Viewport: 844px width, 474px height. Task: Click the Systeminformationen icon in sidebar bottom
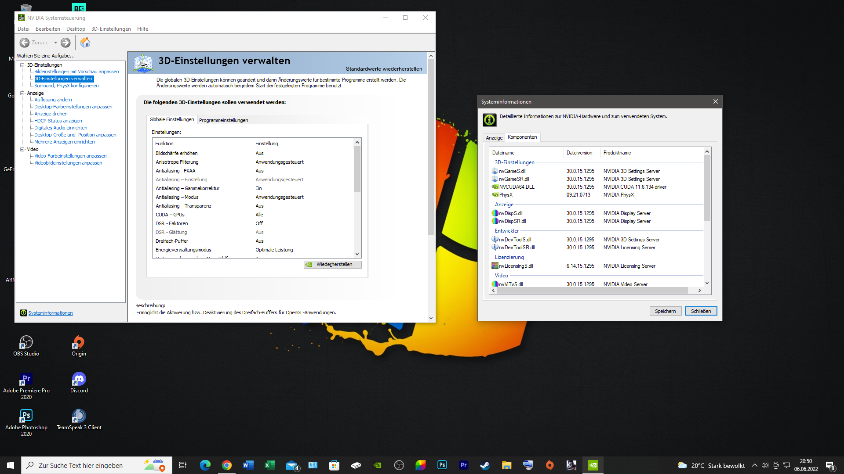[24, 313]
